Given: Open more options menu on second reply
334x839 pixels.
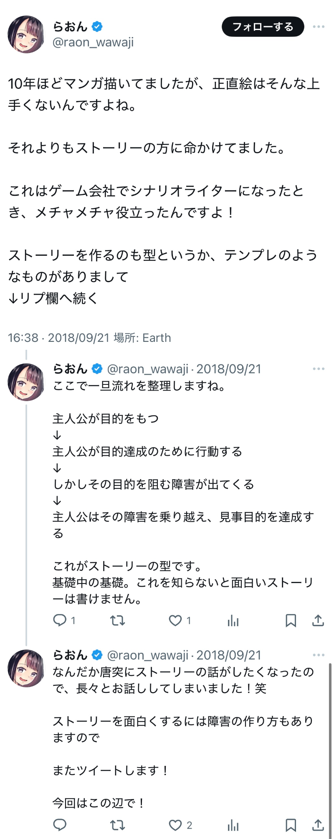Looking at the screenshot, I should pos(319,655).
